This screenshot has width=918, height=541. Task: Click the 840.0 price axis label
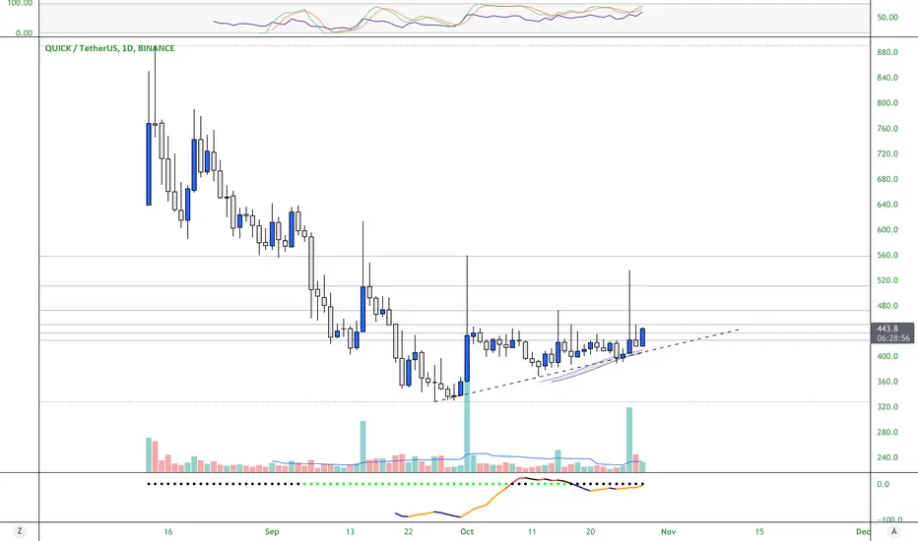click(x=887, y=77)
